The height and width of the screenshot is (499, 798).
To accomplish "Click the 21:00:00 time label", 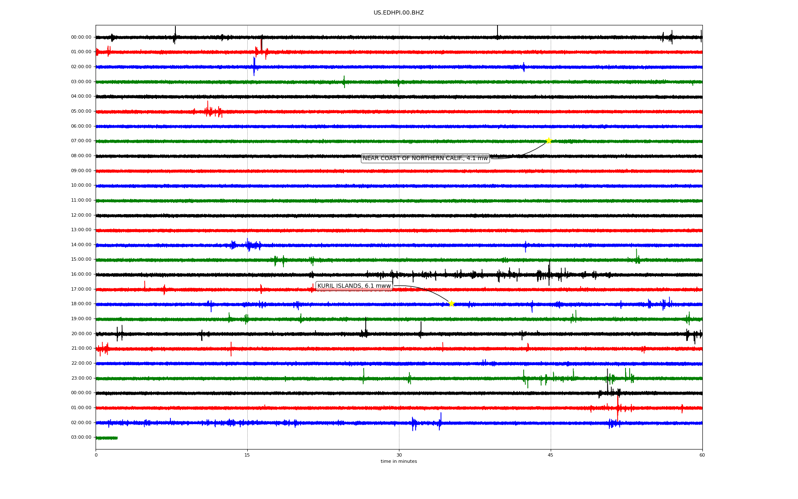I will [81, 348].
